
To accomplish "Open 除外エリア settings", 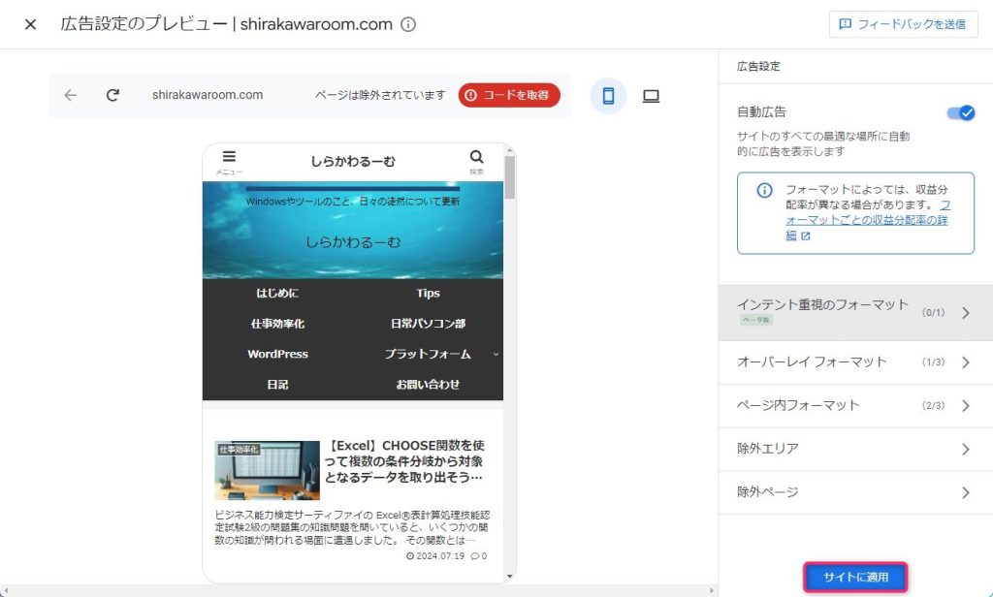I will (x=855, y=449).
